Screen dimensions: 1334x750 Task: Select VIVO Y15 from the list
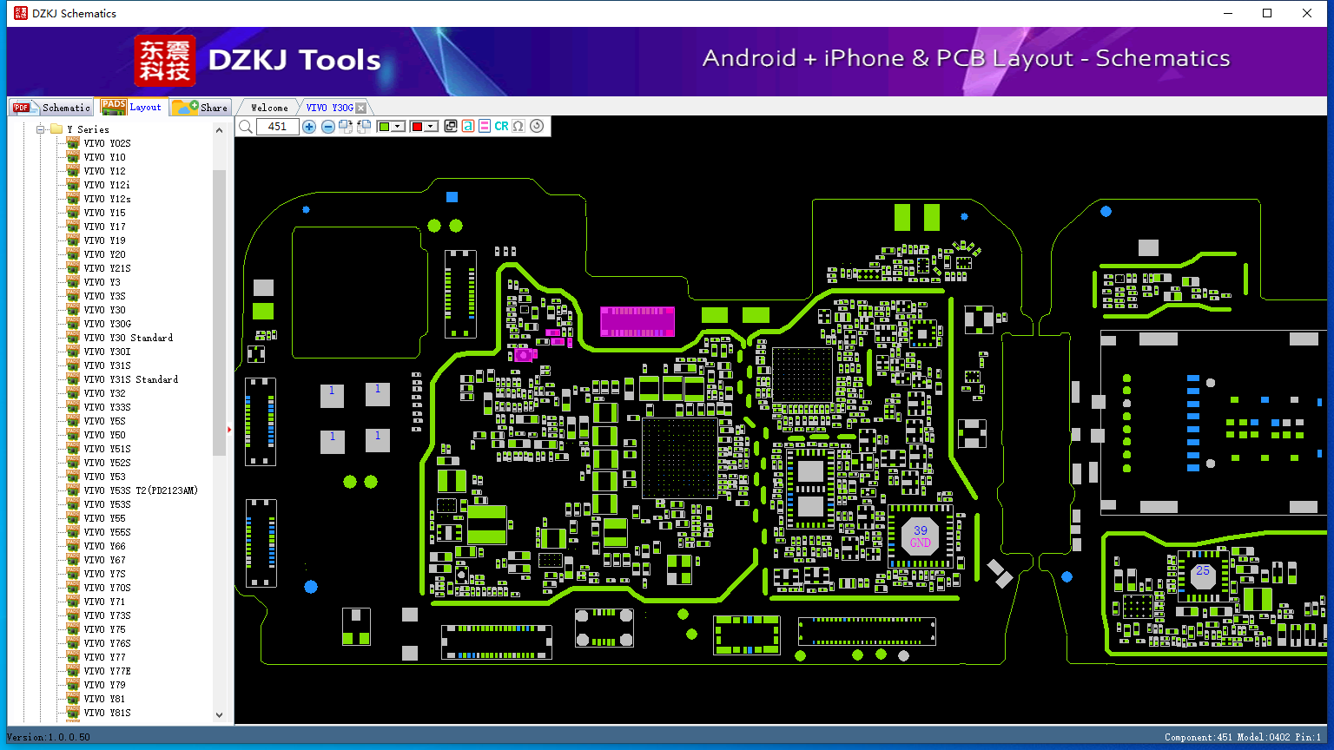(104, 213)
